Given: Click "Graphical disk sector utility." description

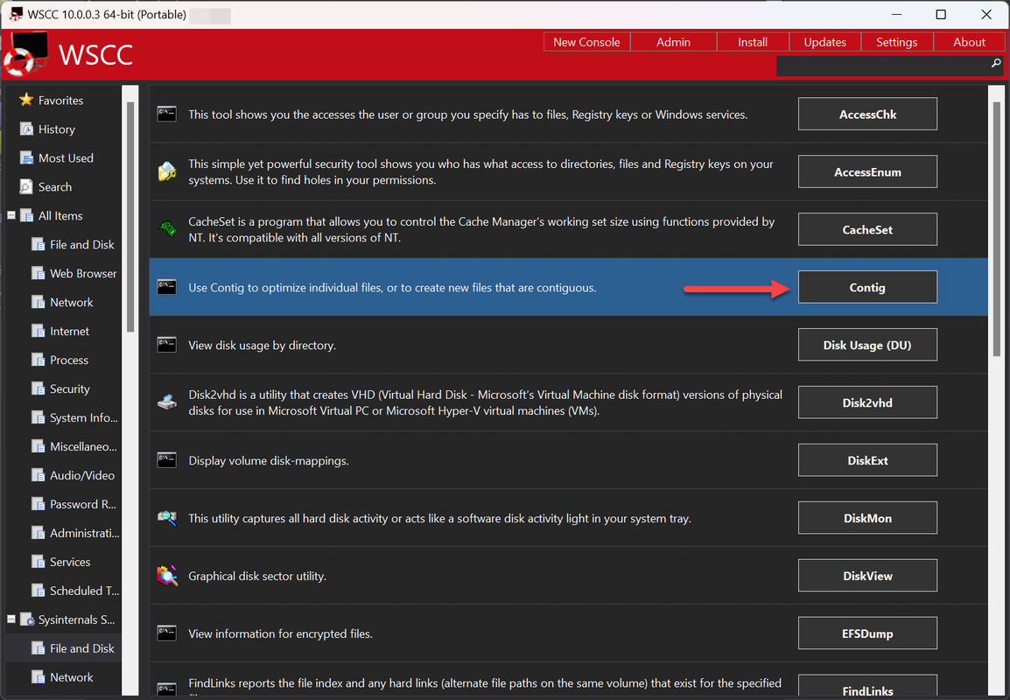Looking at the screenshot, I should click(x=257, y=576).
